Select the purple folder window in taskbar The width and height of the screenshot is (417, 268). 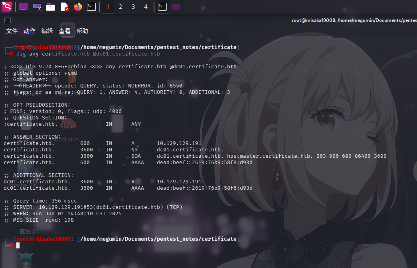click(176, 7)
